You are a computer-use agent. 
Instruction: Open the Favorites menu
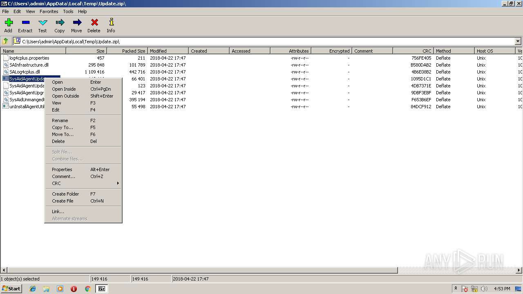pyautogui.click(x=49, y=11)
